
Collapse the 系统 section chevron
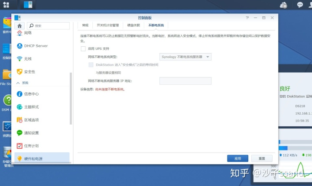point(18,83)
